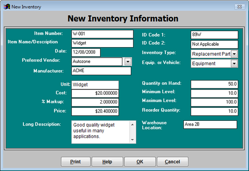The width and height of the screenshot is (249, 171).
Task: Open the Equip. or Vehicle dropdown arrow
Action: click(234, 64)
